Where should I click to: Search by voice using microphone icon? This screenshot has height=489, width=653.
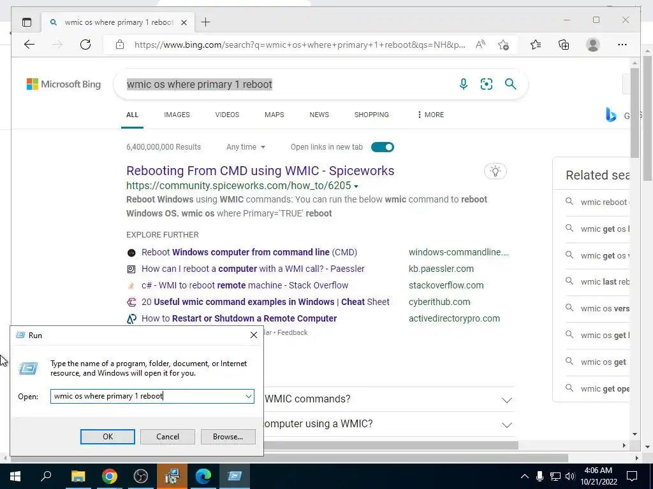pyautogui.click(x=463, y=84)
